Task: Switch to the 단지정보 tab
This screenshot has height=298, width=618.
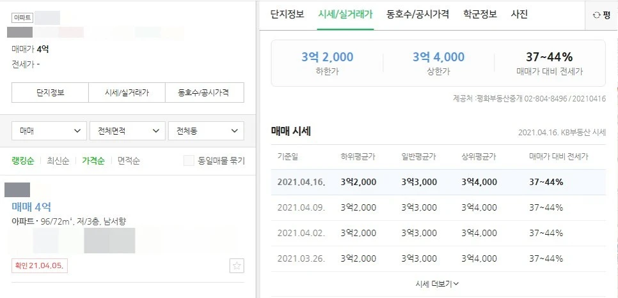Action: [287, 14]
